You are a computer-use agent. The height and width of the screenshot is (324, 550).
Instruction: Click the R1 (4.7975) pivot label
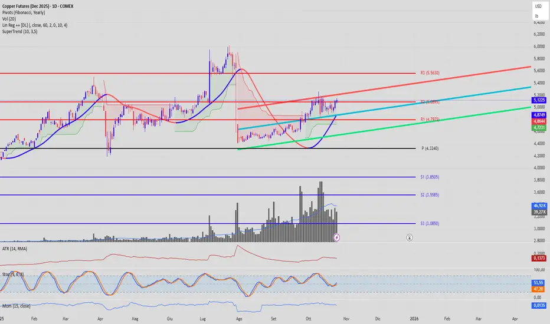pos(430,120)
